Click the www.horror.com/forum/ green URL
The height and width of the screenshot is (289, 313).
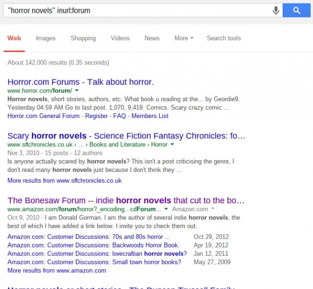pyautogui.click(x=40, y=91)
